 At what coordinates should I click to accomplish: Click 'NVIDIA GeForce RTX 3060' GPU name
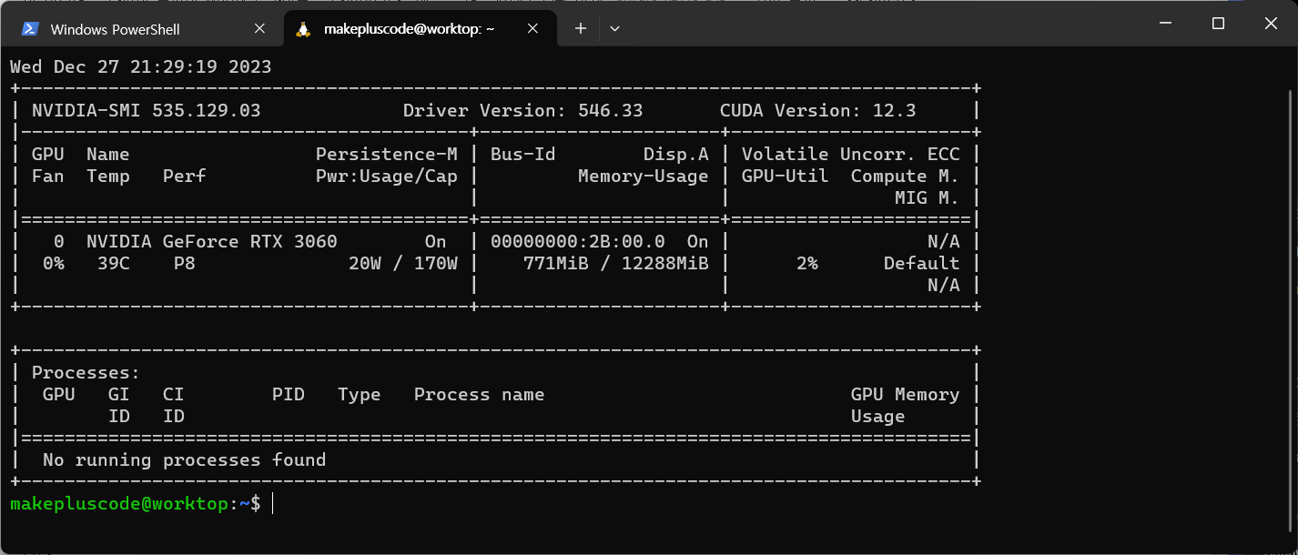coord(211,242)
